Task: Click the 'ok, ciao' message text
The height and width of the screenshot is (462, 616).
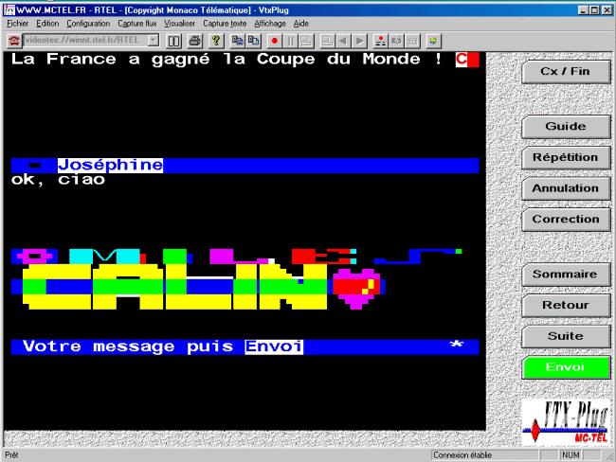Action: pos(58,180)
